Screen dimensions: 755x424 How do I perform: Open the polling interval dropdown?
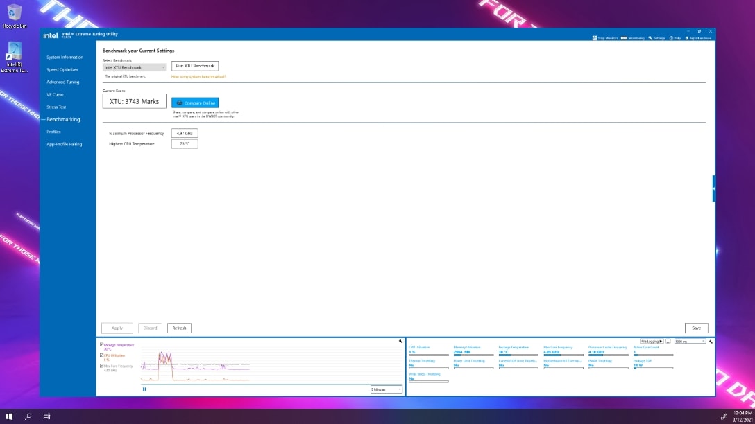coord(690,342)
